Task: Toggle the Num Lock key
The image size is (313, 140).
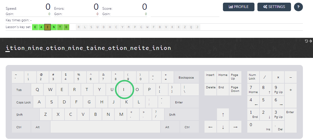Action: tap(253, 77)
